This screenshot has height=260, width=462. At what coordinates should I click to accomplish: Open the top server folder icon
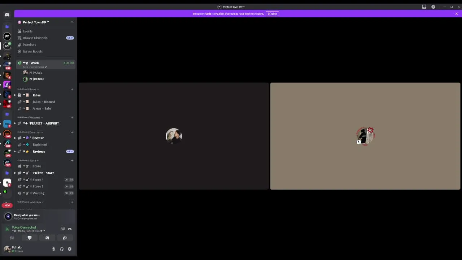click(7, 27)
